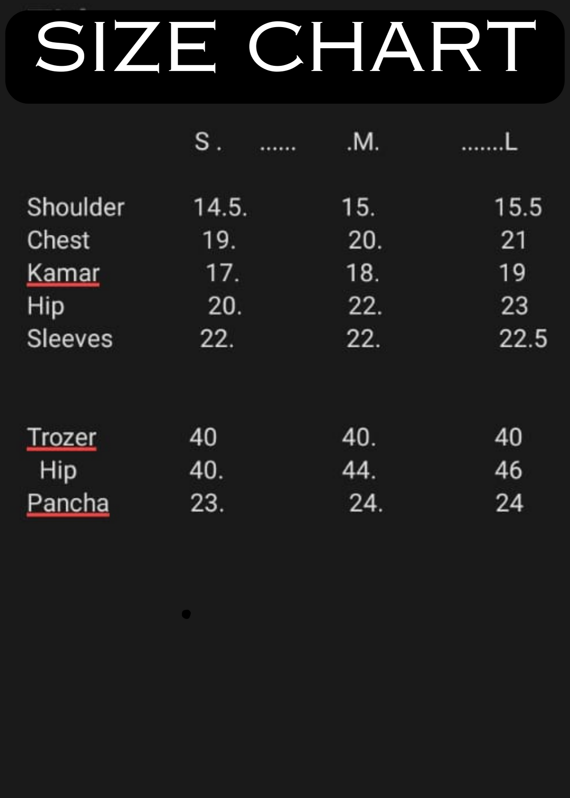Click the 22.5 sleeves value
The height and width of the screenshot is (798, 570).
click(x=523, y=339)
